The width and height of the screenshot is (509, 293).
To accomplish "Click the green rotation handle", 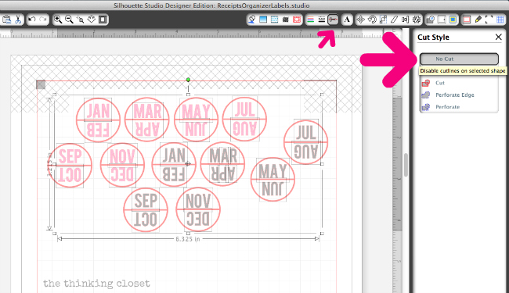I will 188,80.
